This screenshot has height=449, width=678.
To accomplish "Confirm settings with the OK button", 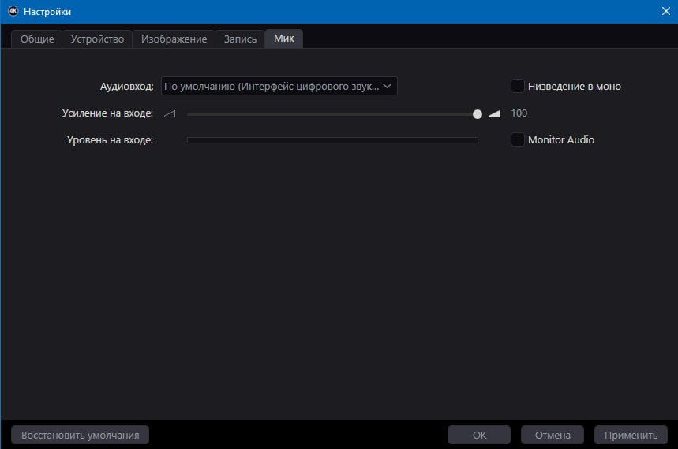I will point(479,435).
